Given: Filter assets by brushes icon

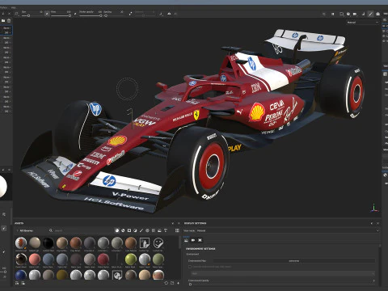Looking at the screenshot, I should pos(141,230).
